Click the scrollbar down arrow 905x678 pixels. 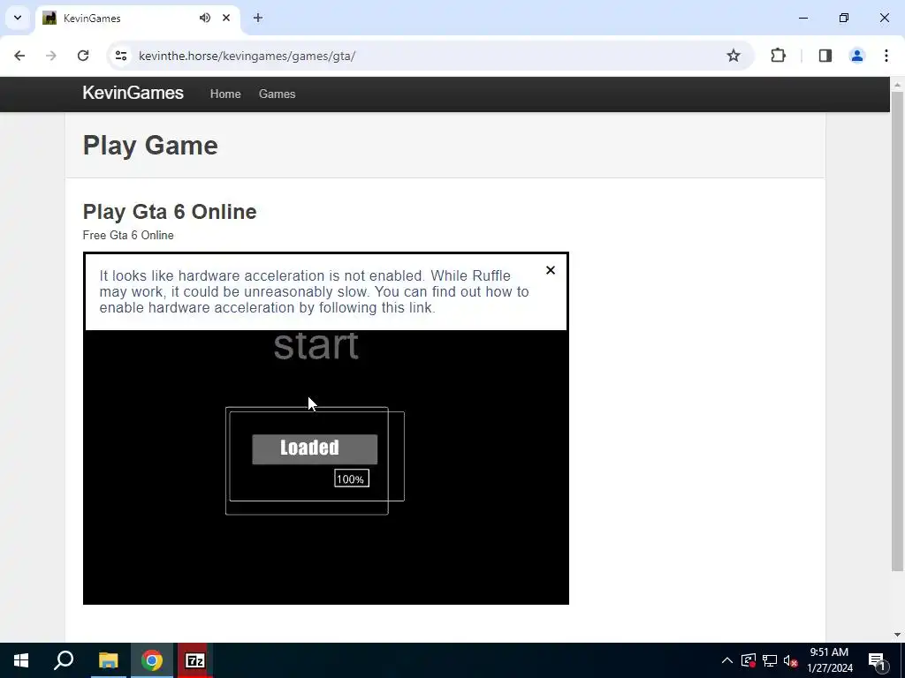point(897,635)
